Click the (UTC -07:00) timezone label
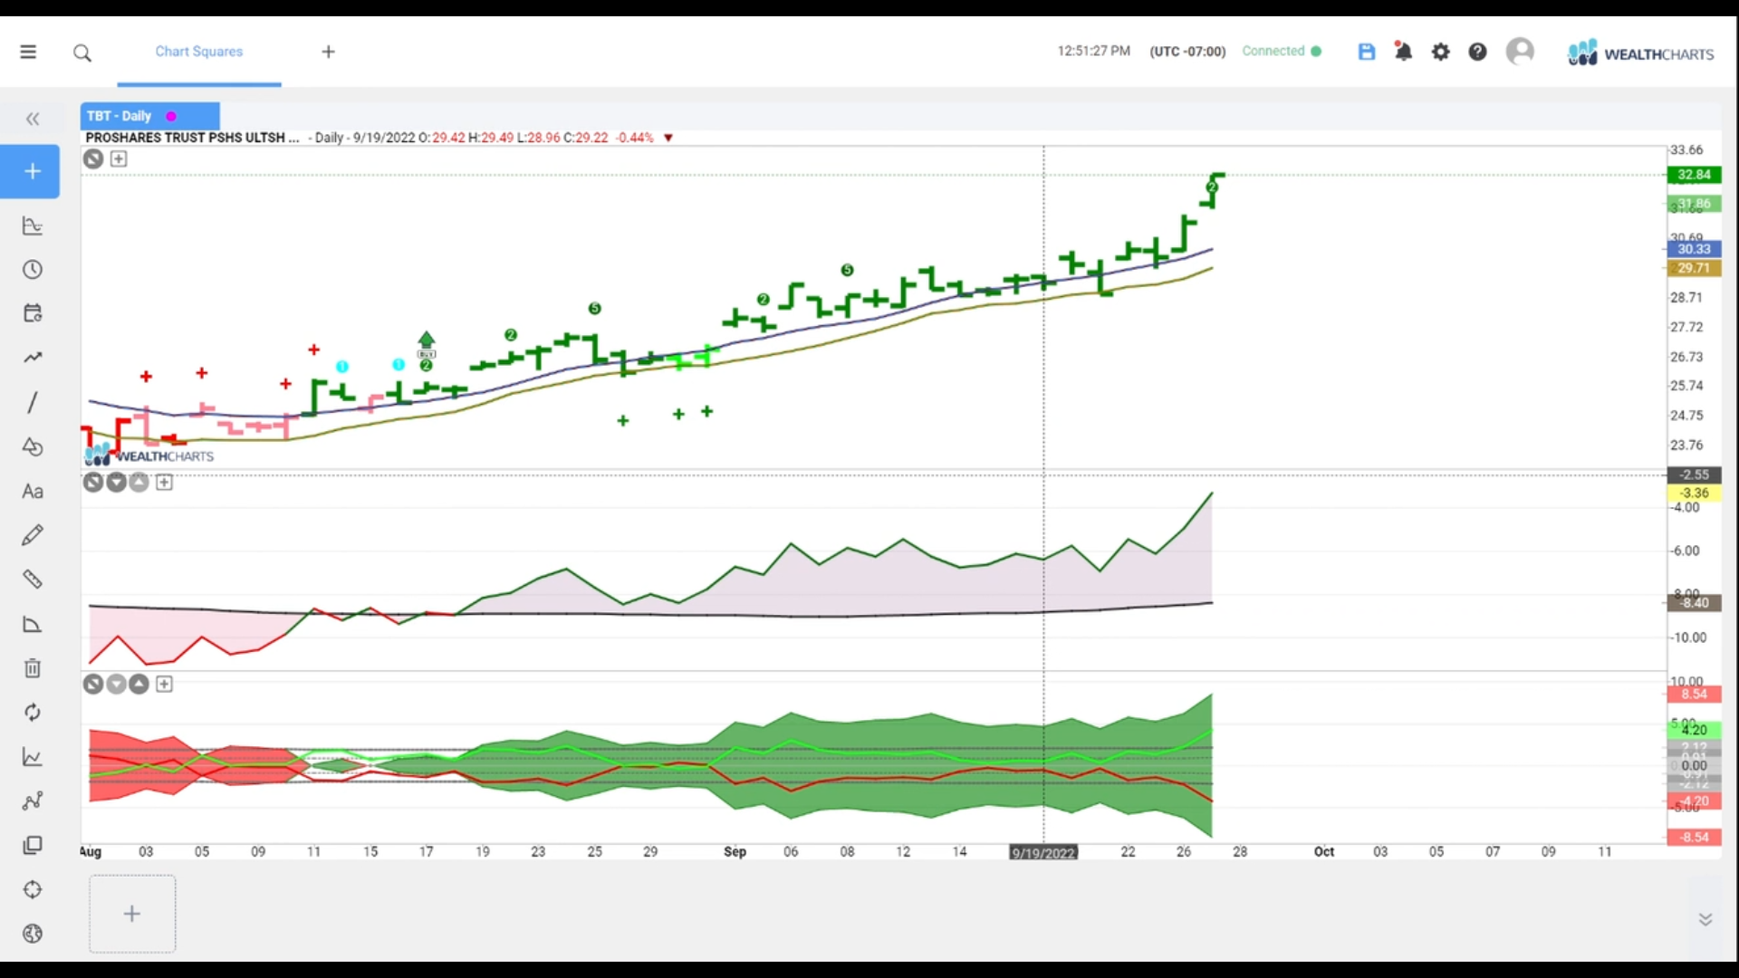 point(1187,52)
